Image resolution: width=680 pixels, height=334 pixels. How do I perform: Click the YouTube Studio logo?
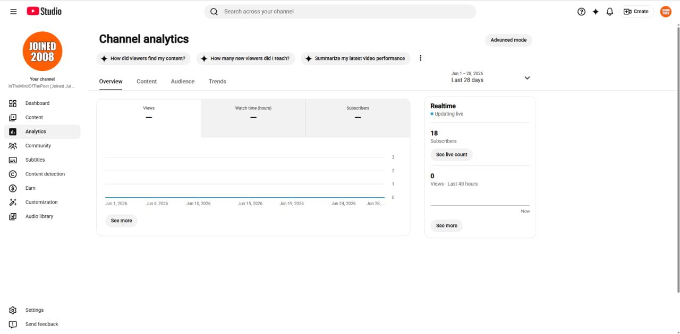[44, 11]
